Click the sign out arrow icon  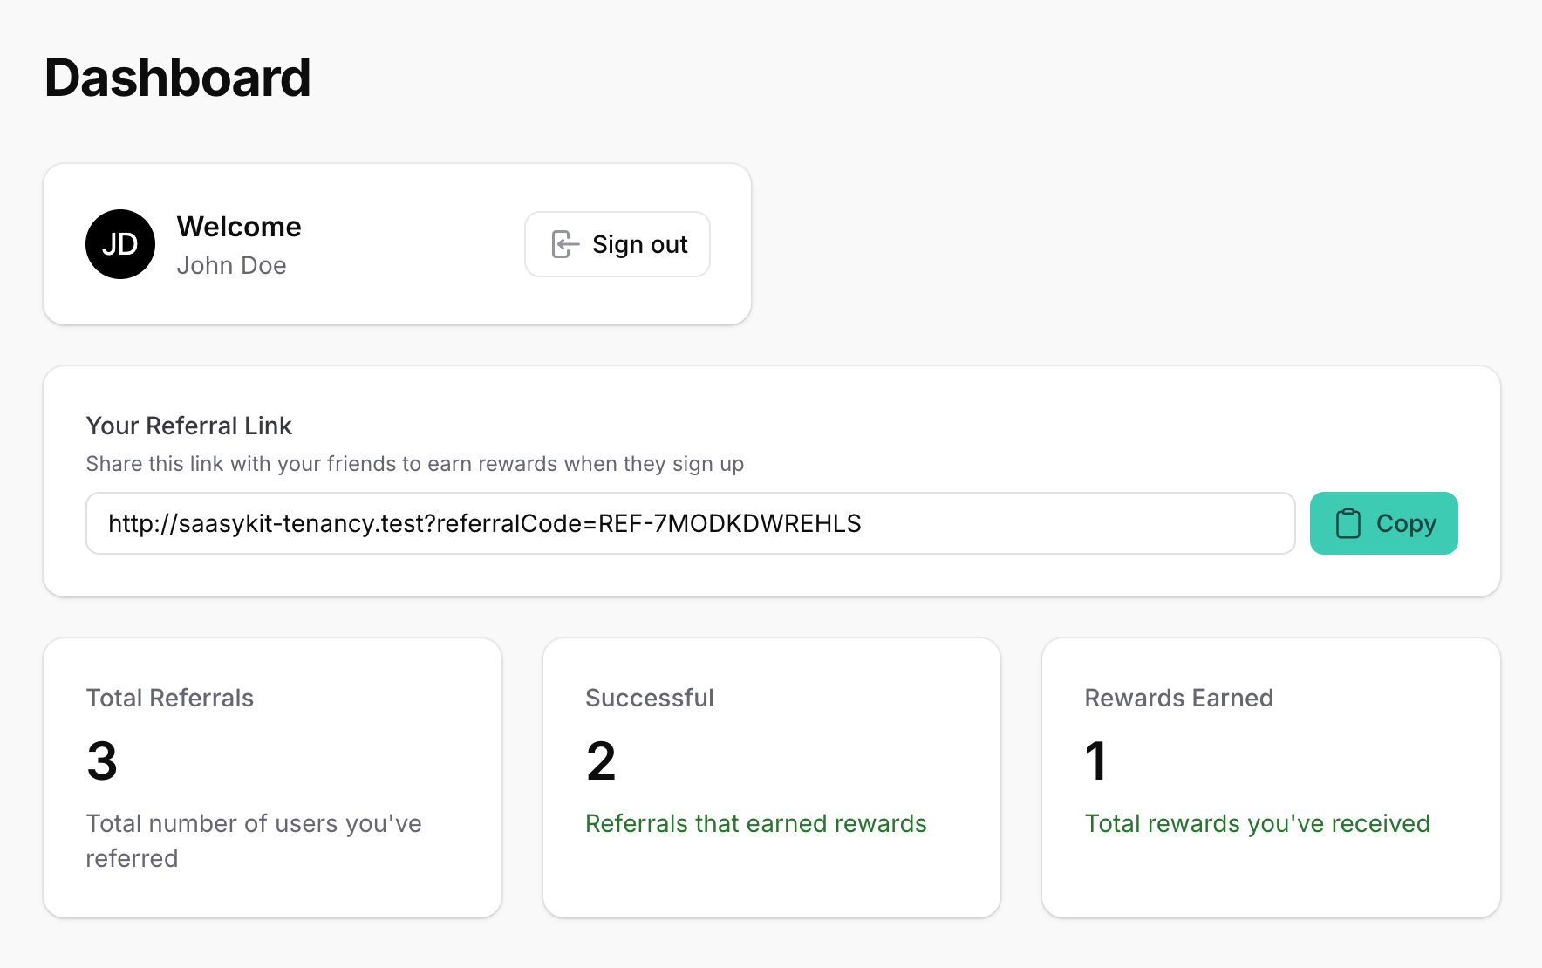coord(565,244)
